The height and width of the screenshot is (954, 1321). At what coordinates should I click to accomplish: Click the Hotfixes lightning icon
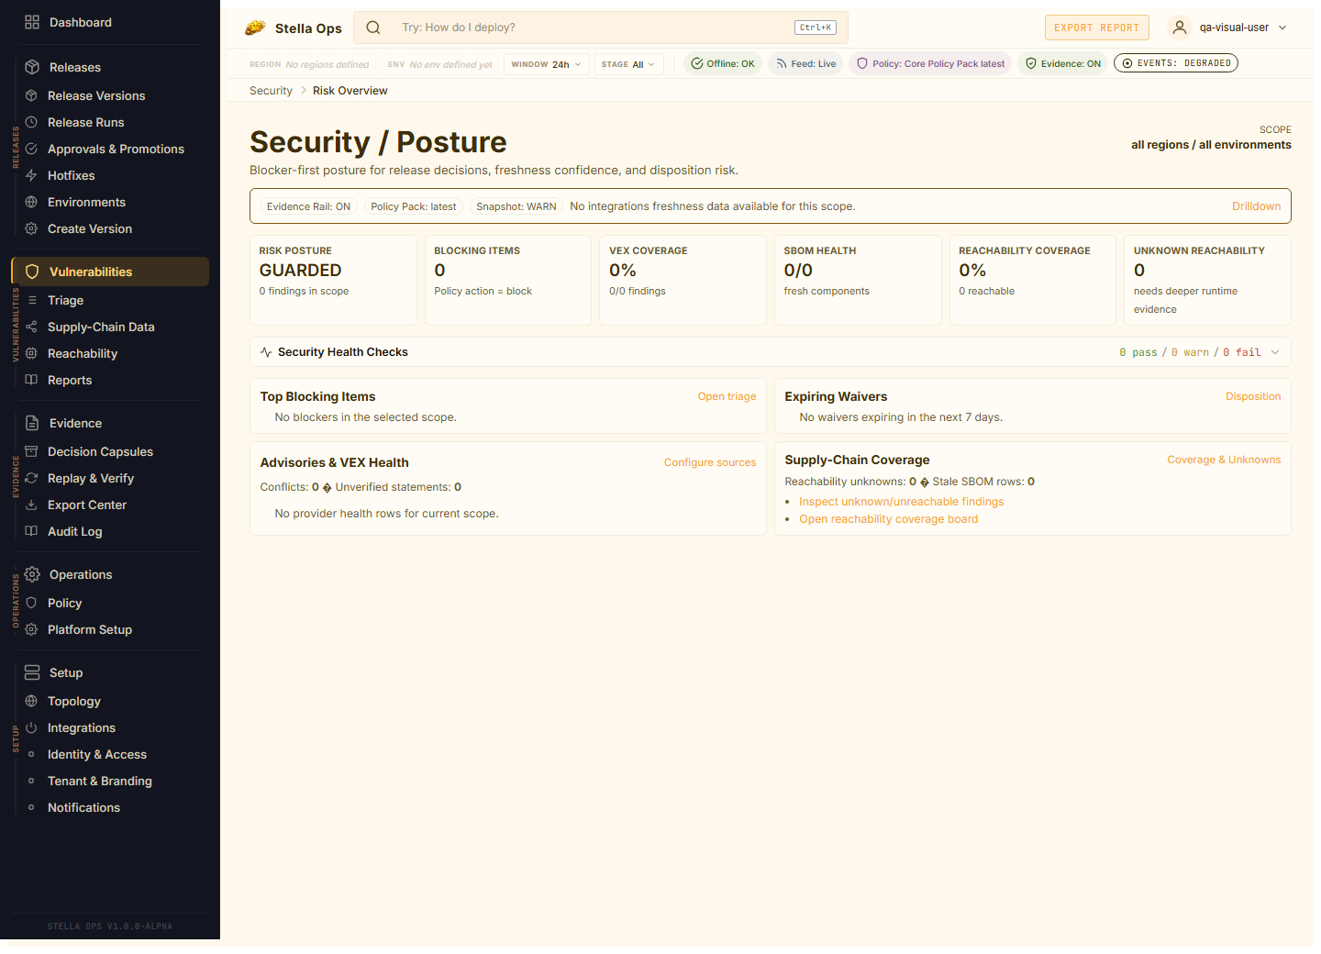[x=31, y=175]
